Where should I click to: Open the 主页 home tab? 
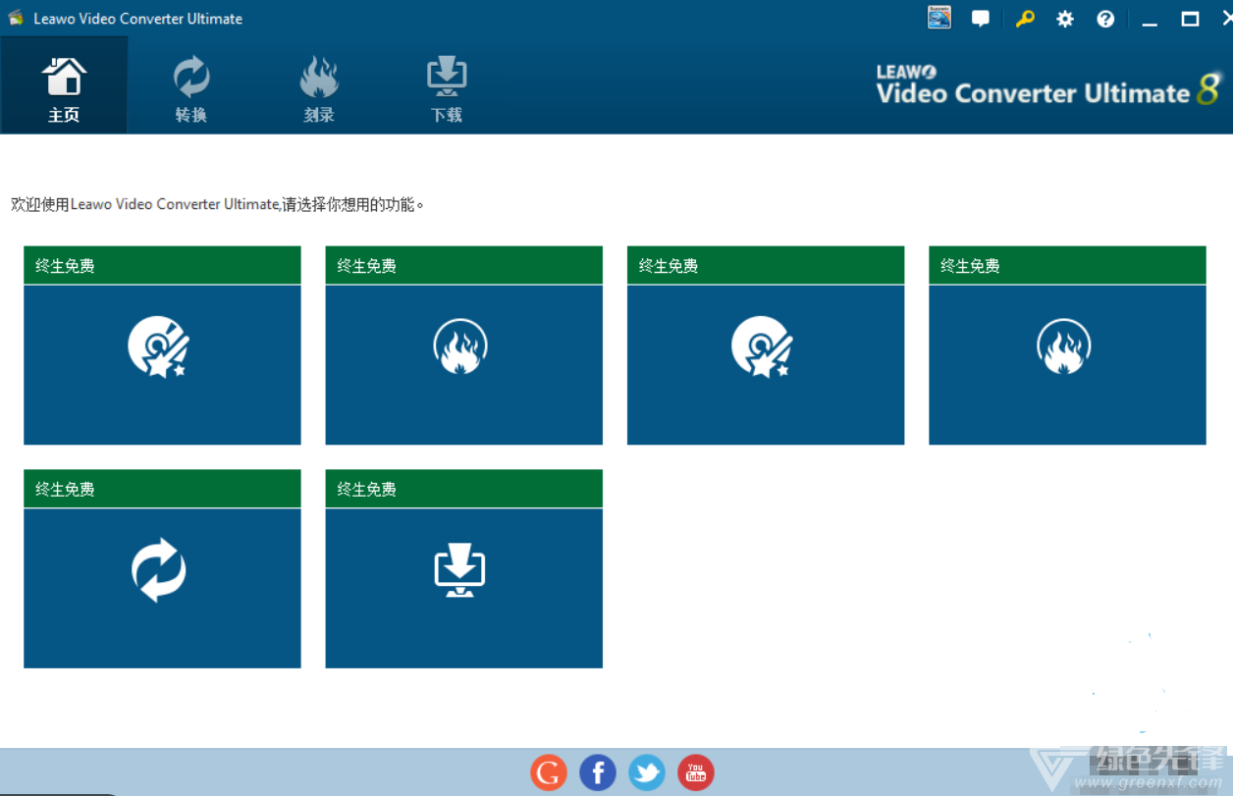pos(64,85)
